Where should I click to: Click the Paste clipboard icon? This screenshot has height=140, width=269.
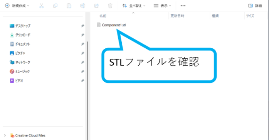[69, 6]
